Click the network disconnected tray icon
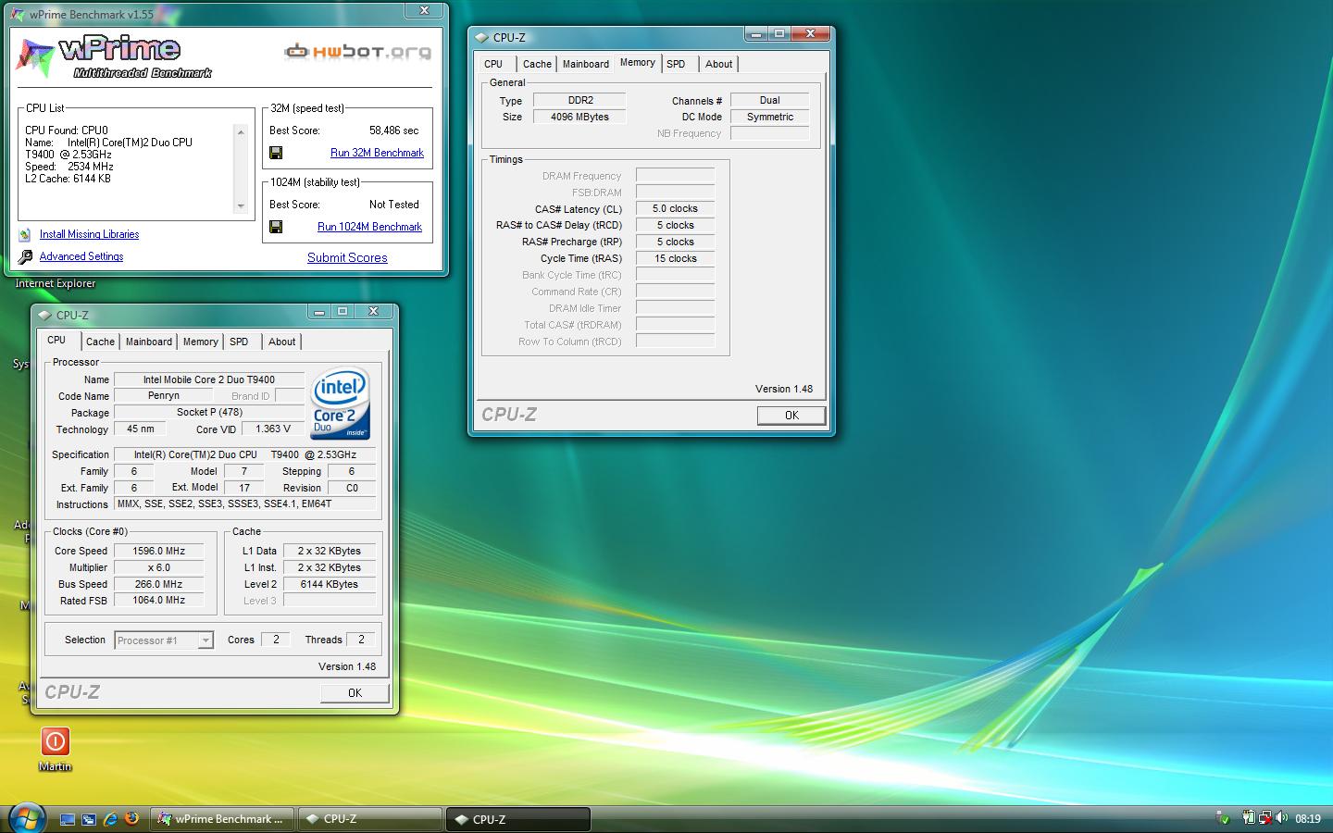Image resolution: width=1333 pixels, height=833 pixels. point(1264,818)
